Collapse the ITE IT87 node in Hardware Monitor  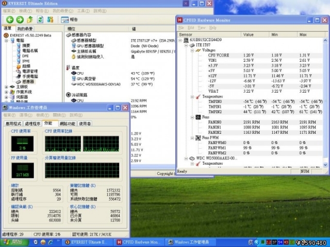[x=186, y=45]
